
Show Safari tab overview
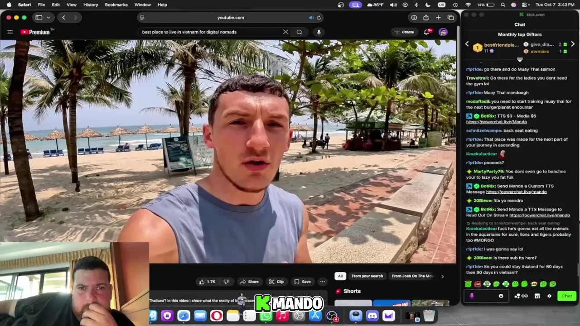450,18
